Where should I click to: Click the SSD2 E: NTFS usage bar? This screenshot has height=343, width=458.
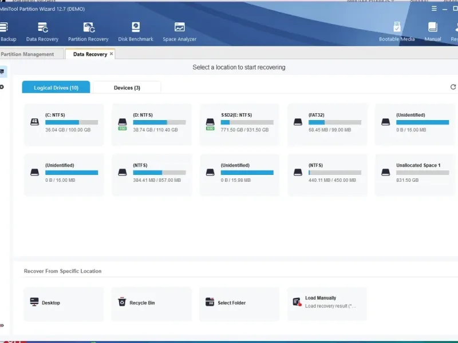coord(247,122)
